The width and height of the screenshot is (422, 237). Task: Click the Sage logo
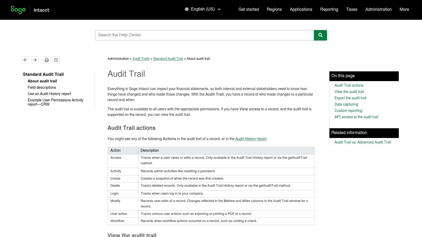pos(18,10)
